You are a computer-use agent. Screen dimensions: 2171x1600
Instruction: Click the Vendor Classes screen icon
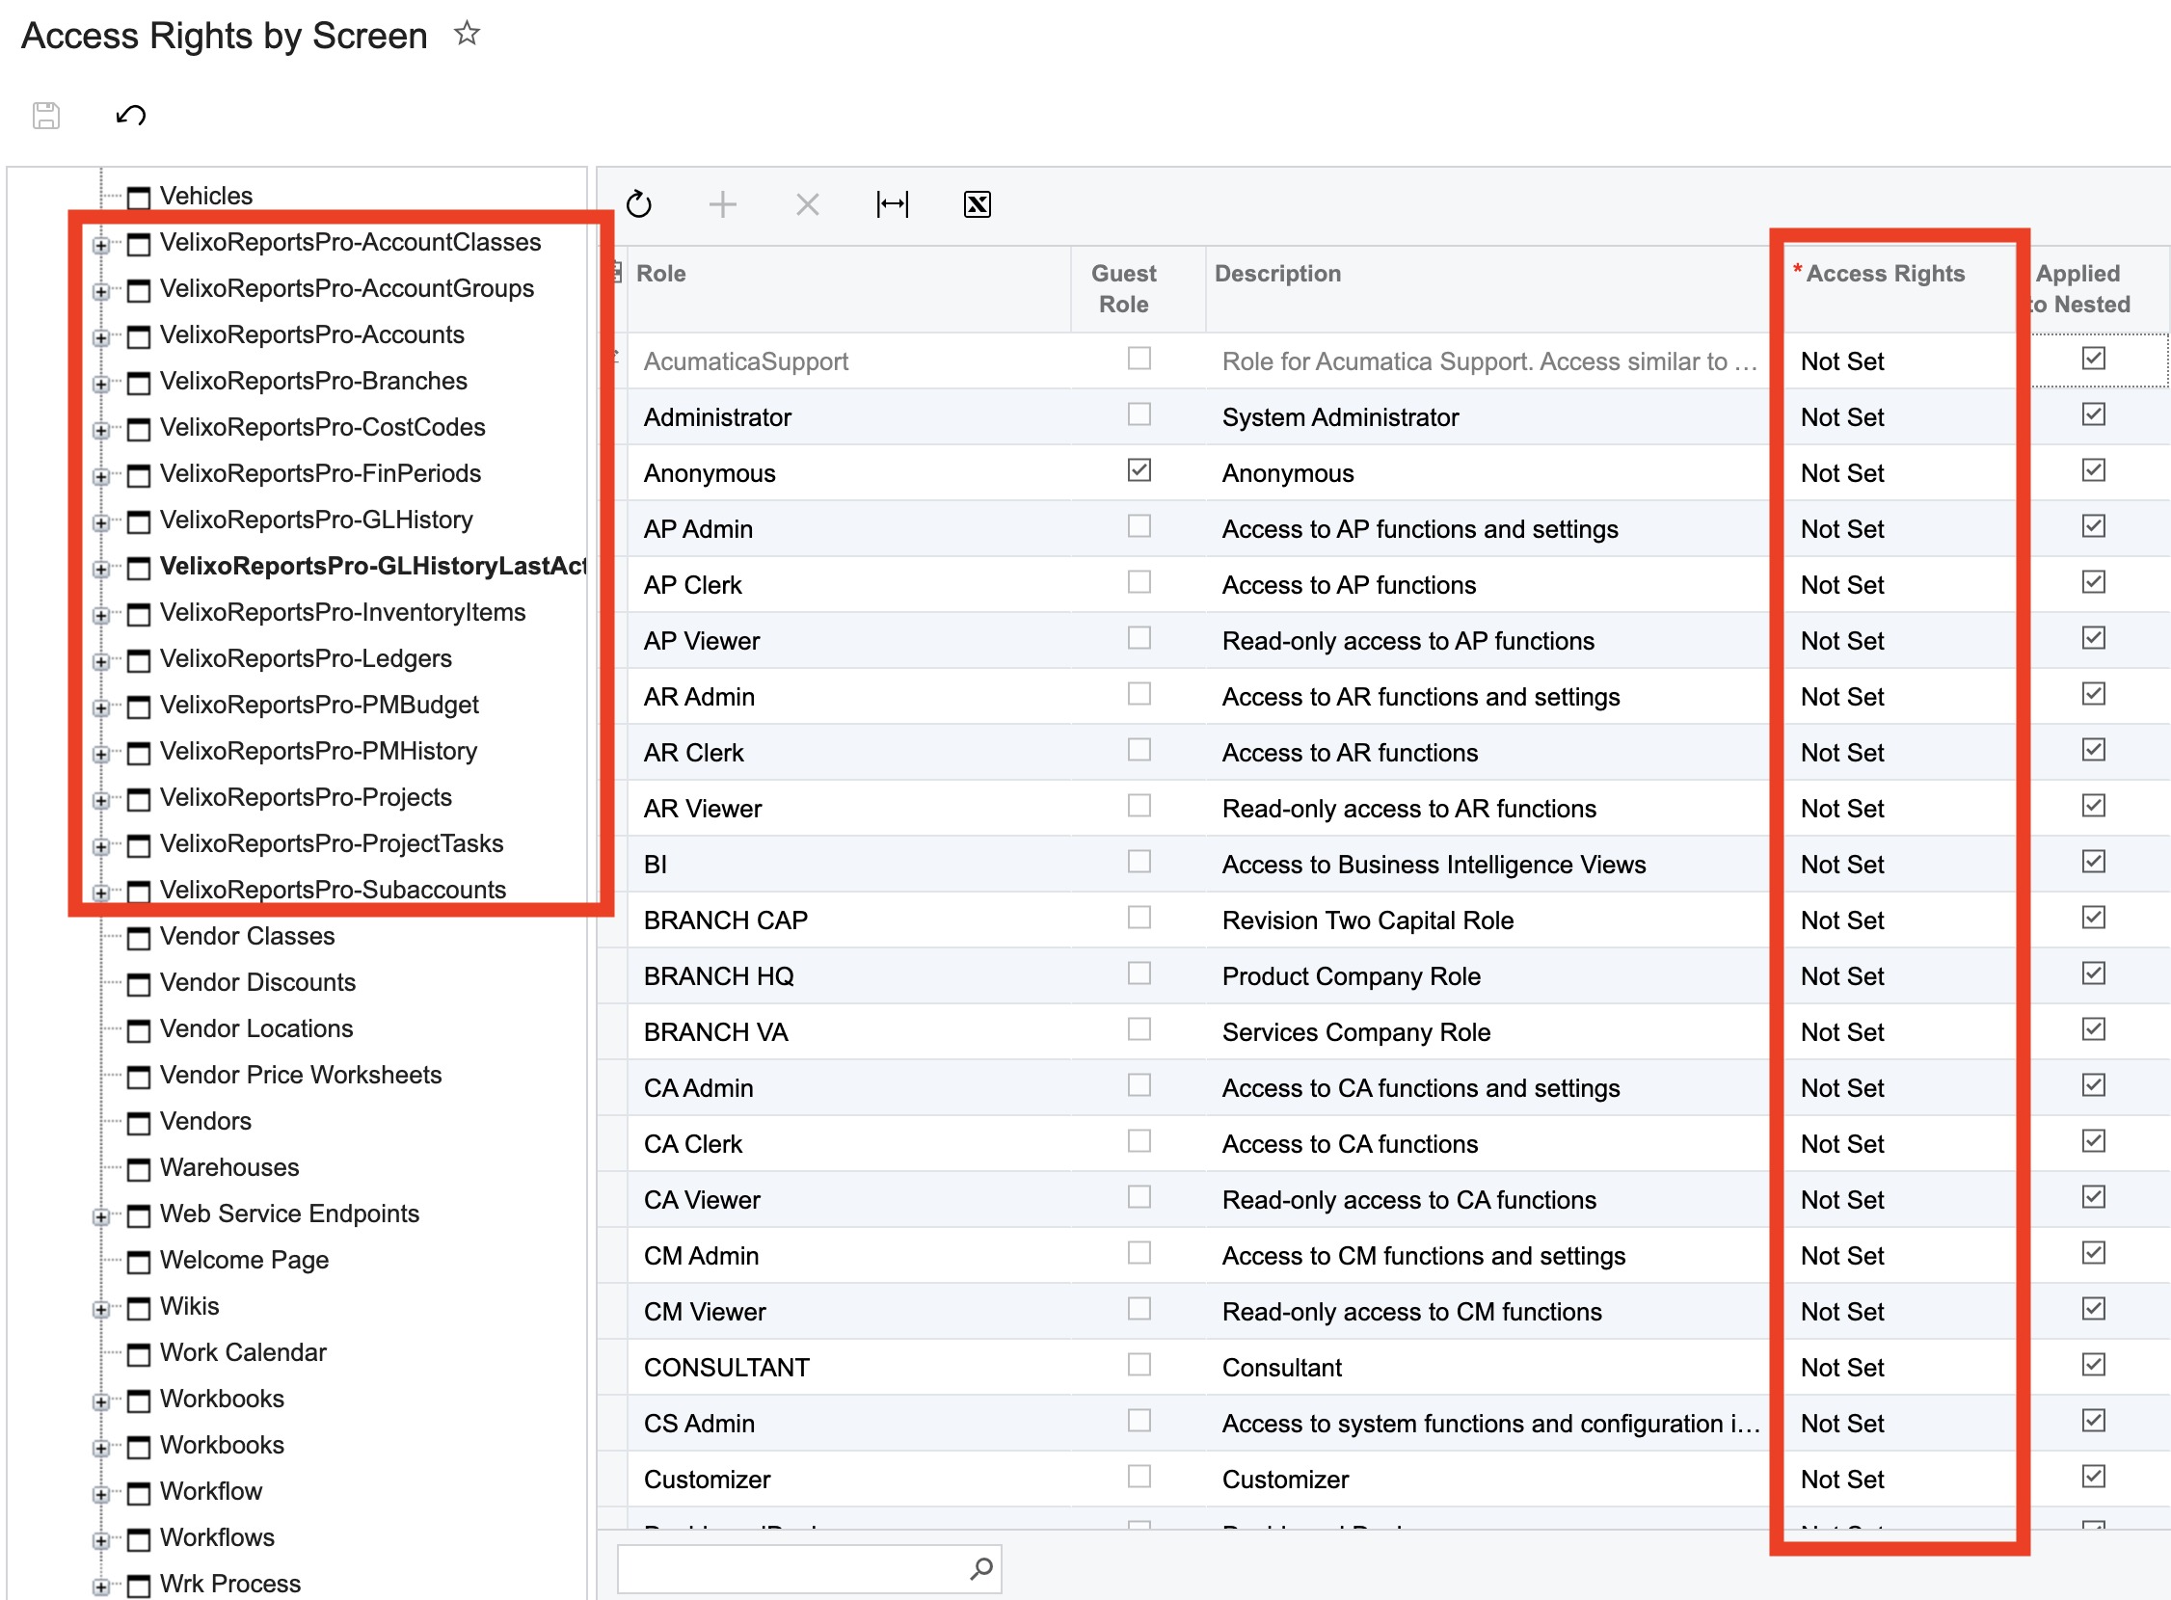coord(140,938)
